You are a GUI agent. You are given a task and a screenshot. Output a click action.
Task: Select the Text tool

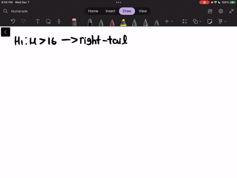(38, 21)
